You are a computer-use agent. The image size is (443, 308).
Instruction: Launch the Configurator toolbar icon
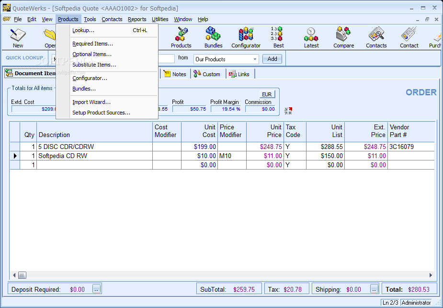click(246, 37)
